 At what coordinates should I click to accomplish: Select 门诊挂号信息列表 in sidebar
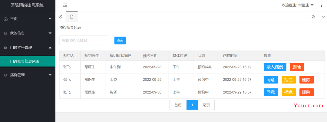25,61
